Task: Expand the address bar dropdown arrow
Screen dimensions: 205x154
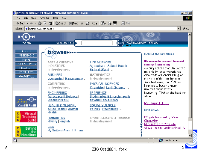Action: pos(179,29)
